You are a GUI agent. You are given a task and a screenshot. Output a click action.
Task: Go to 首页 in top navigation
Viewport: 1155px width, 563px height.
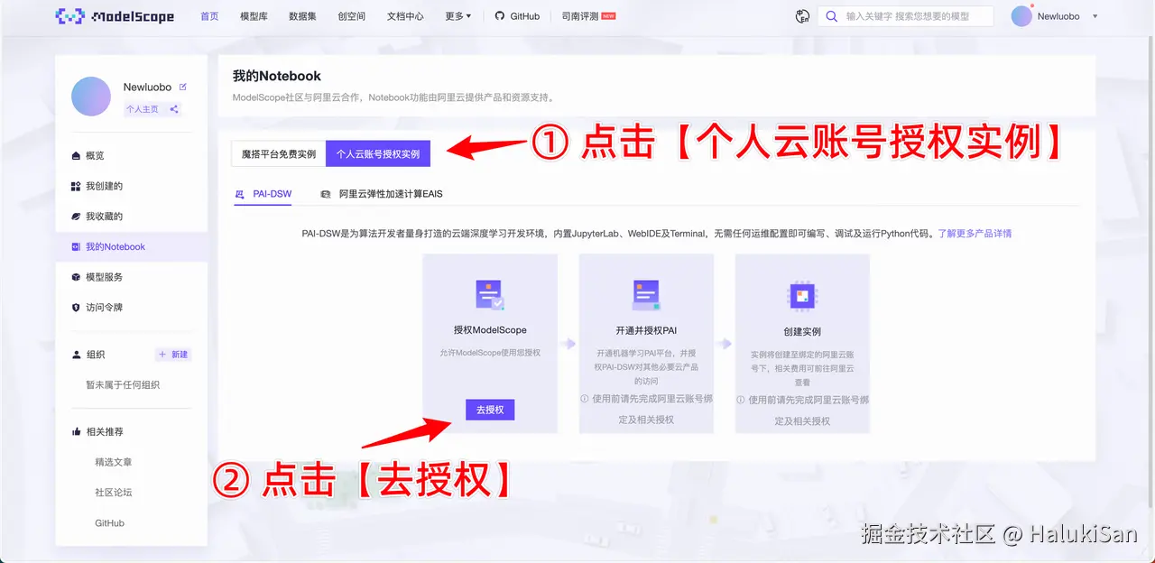coord(209,16)
